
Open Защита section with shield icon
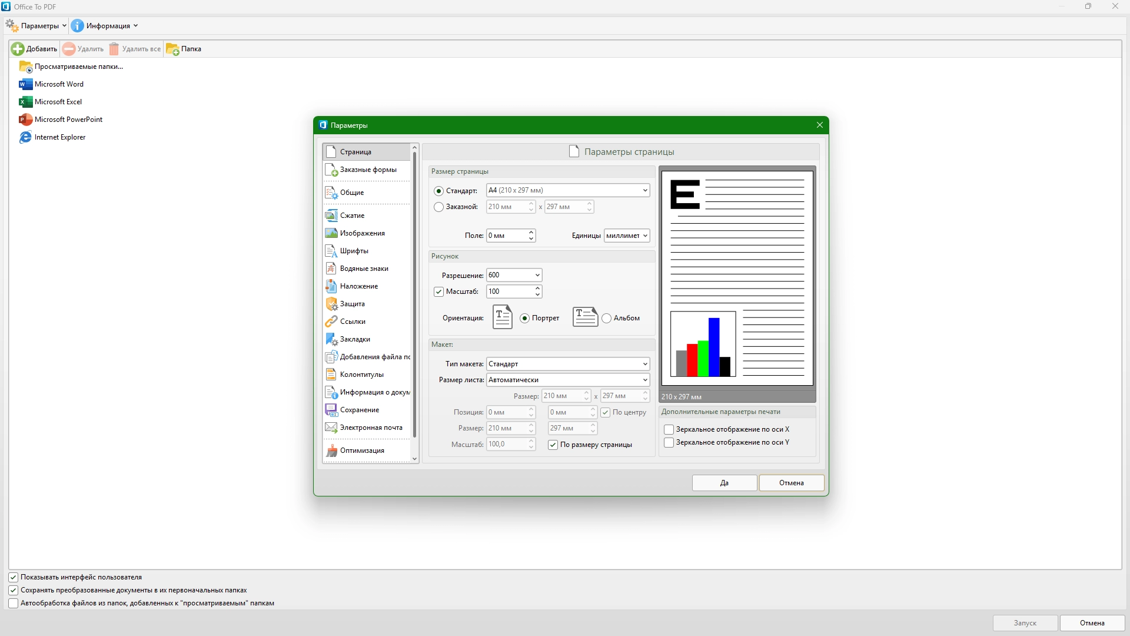331,304
